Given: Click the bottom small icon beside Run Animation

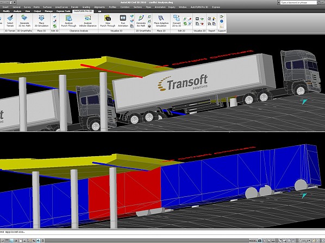Looking at the screenshot, I should [132, 26].
